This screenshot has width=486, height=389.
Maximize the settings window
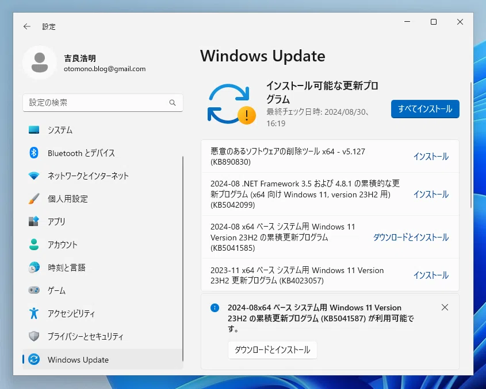click(434, 22)
